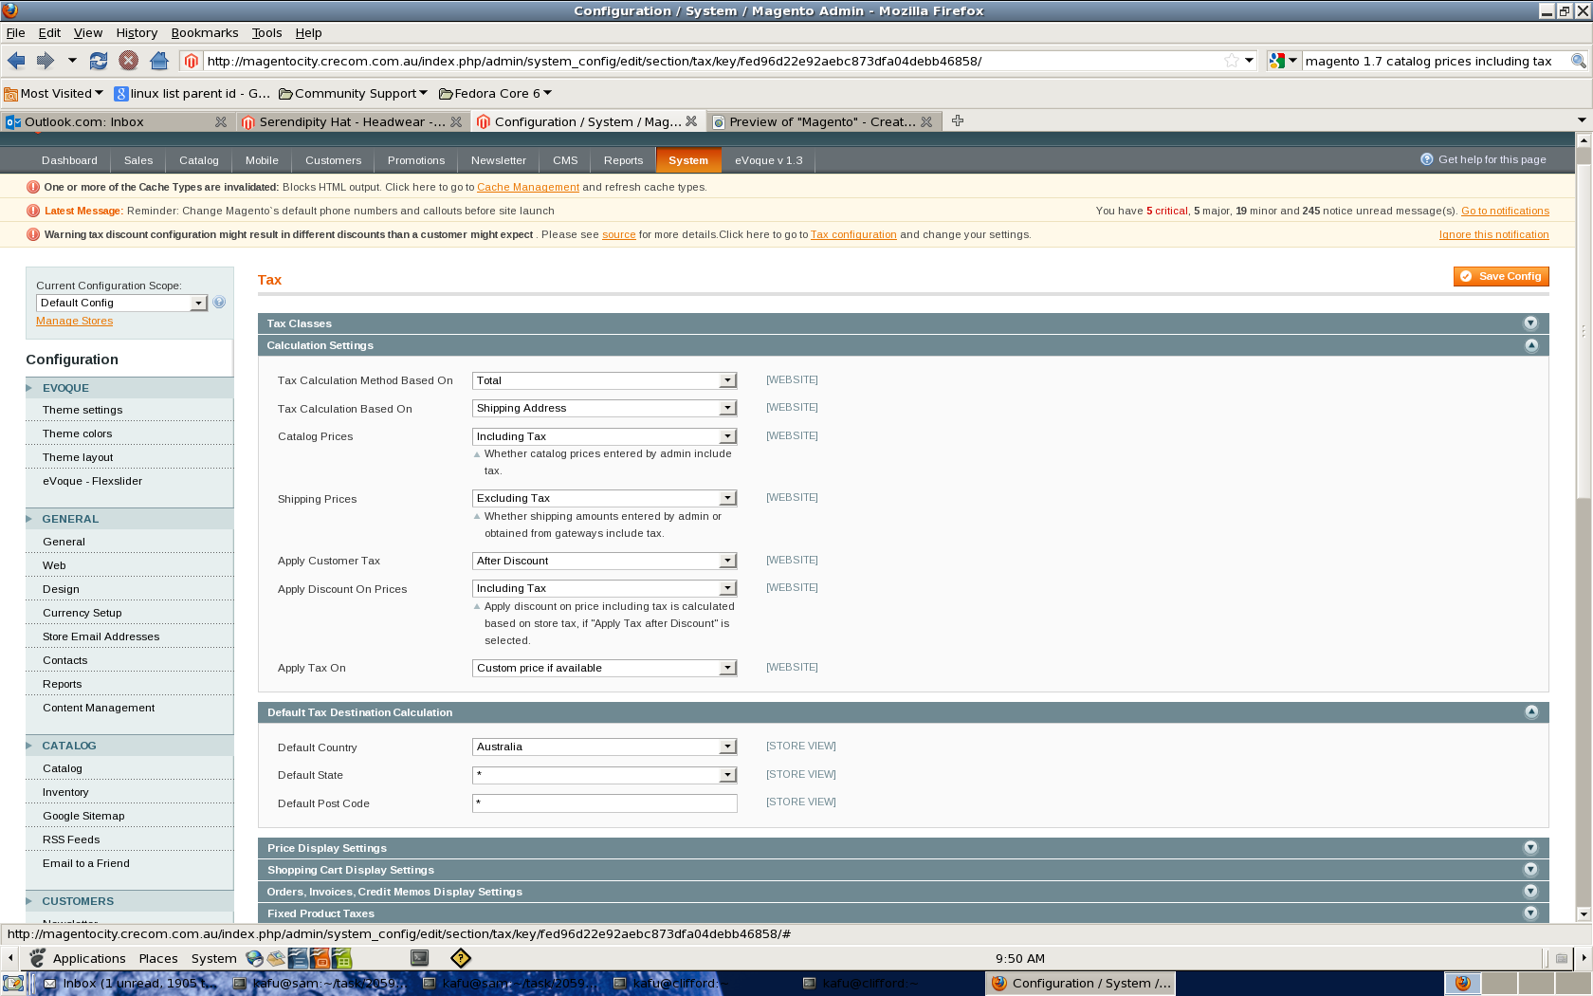The height and width of the screenshot is (996, 1593).
Task: Open a new tab with plus icon
Action: coord(958,121)
